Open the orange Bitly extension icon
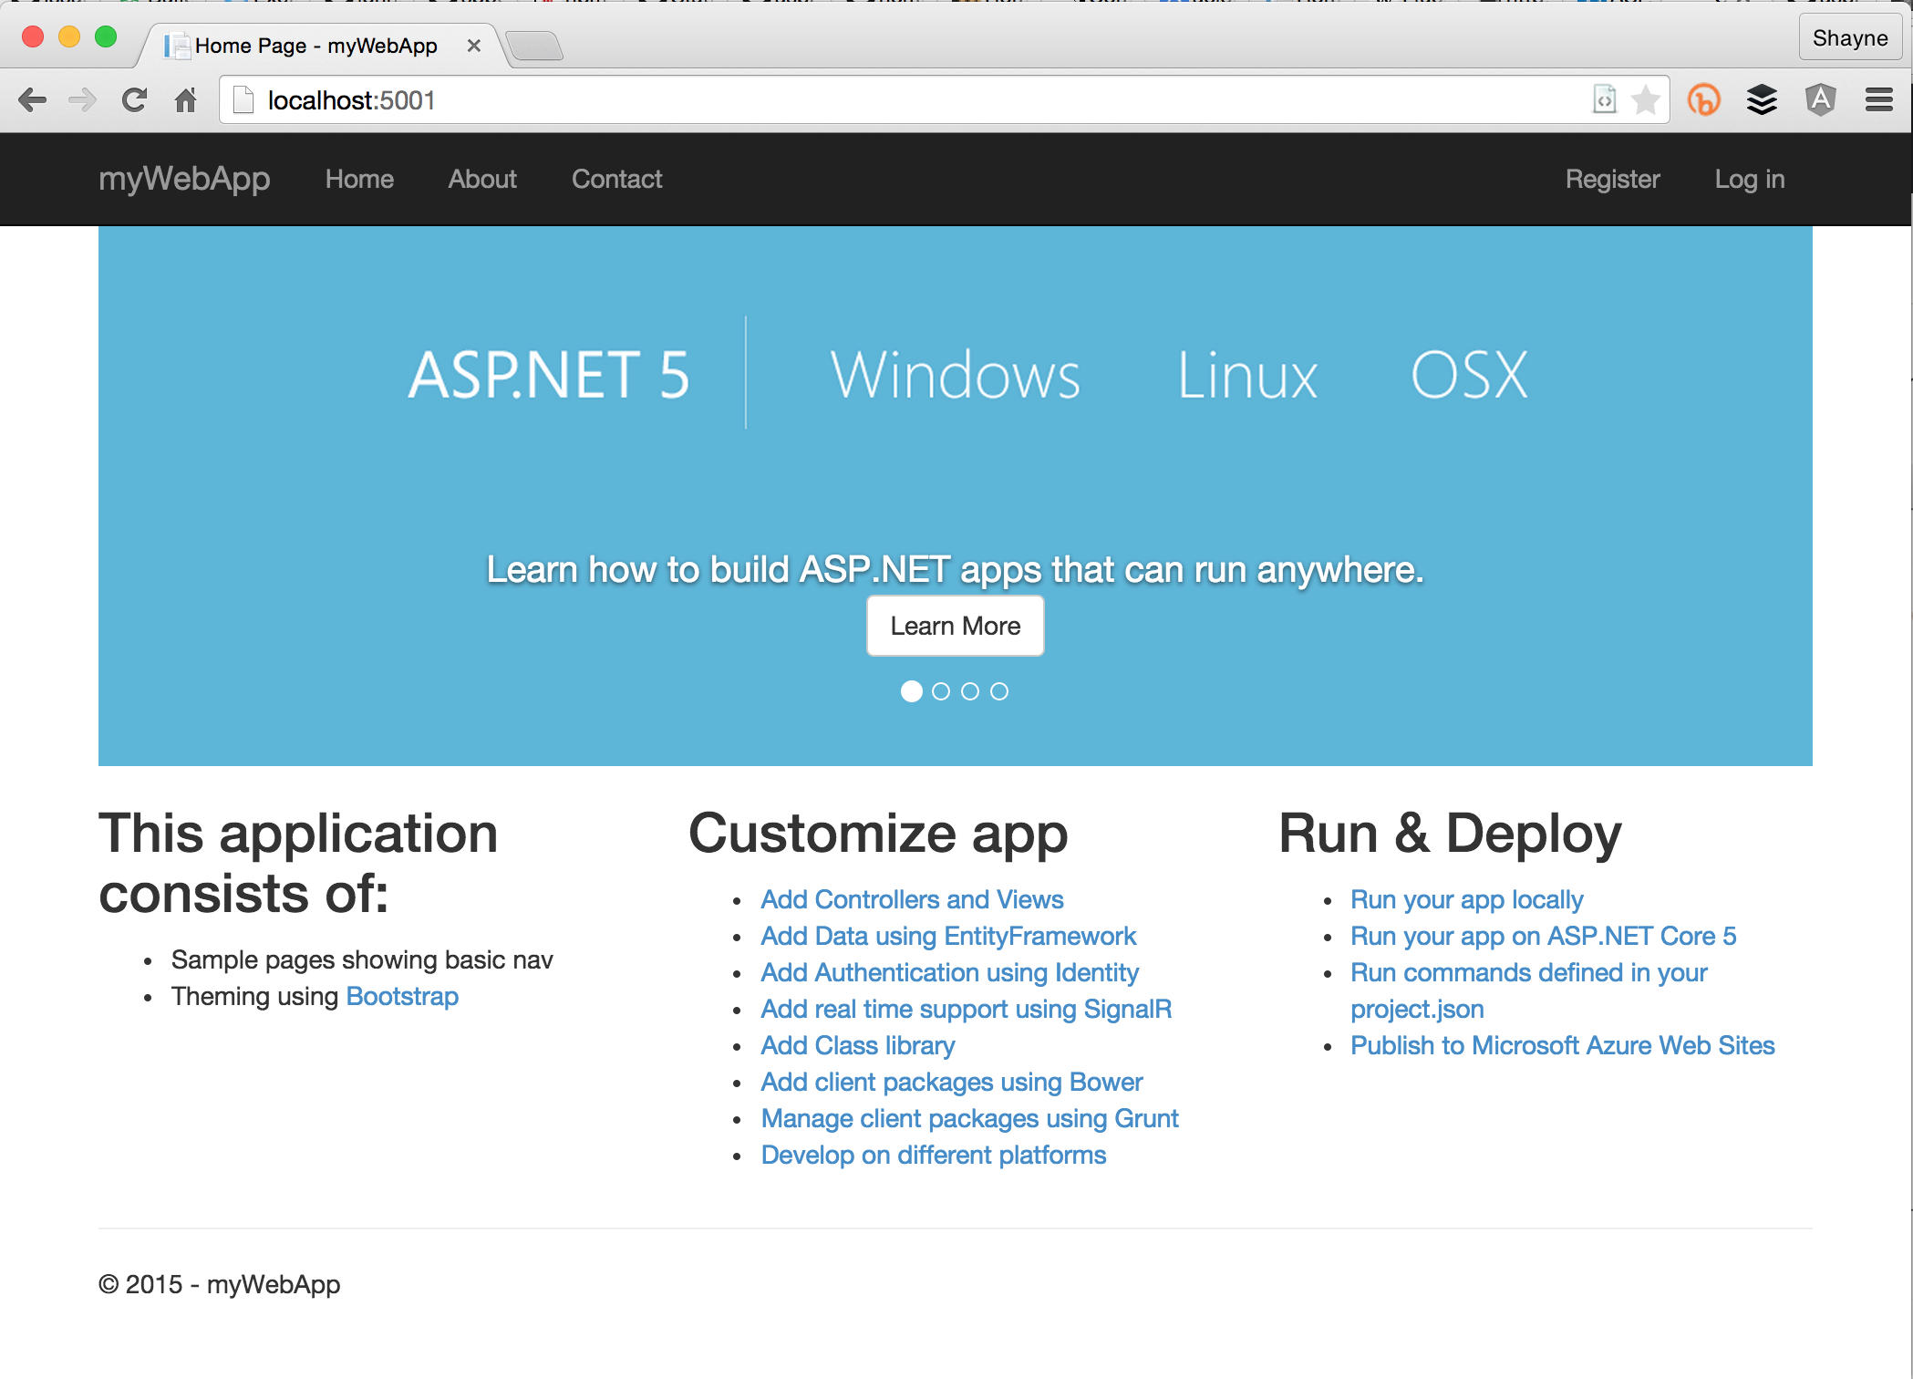This screenshot has height=1379, width=1913. pos(1703,99)
